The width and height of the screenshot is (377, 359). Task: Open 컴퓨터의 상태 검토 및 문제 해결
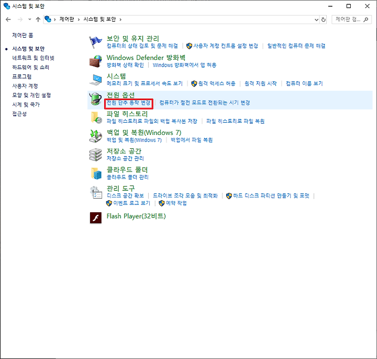(x=142, y=46)
